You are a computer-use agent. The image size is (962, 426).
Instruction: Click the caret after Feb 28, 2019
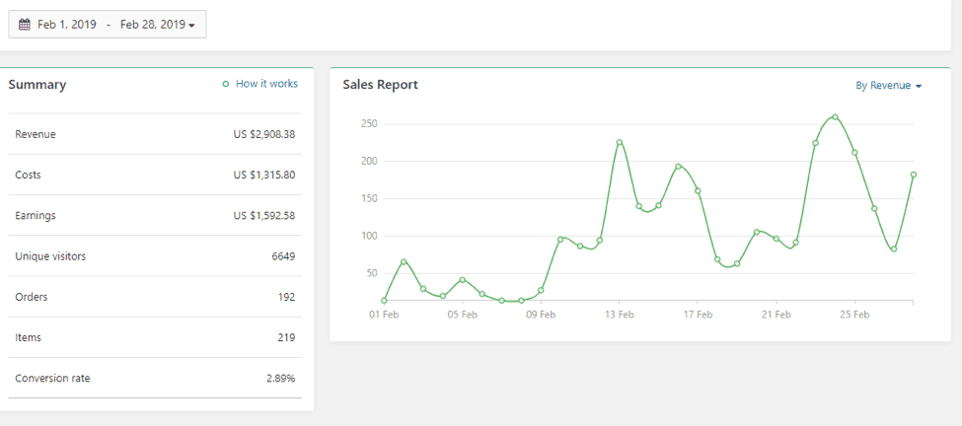pyautogui.click(x=191, y=26)
